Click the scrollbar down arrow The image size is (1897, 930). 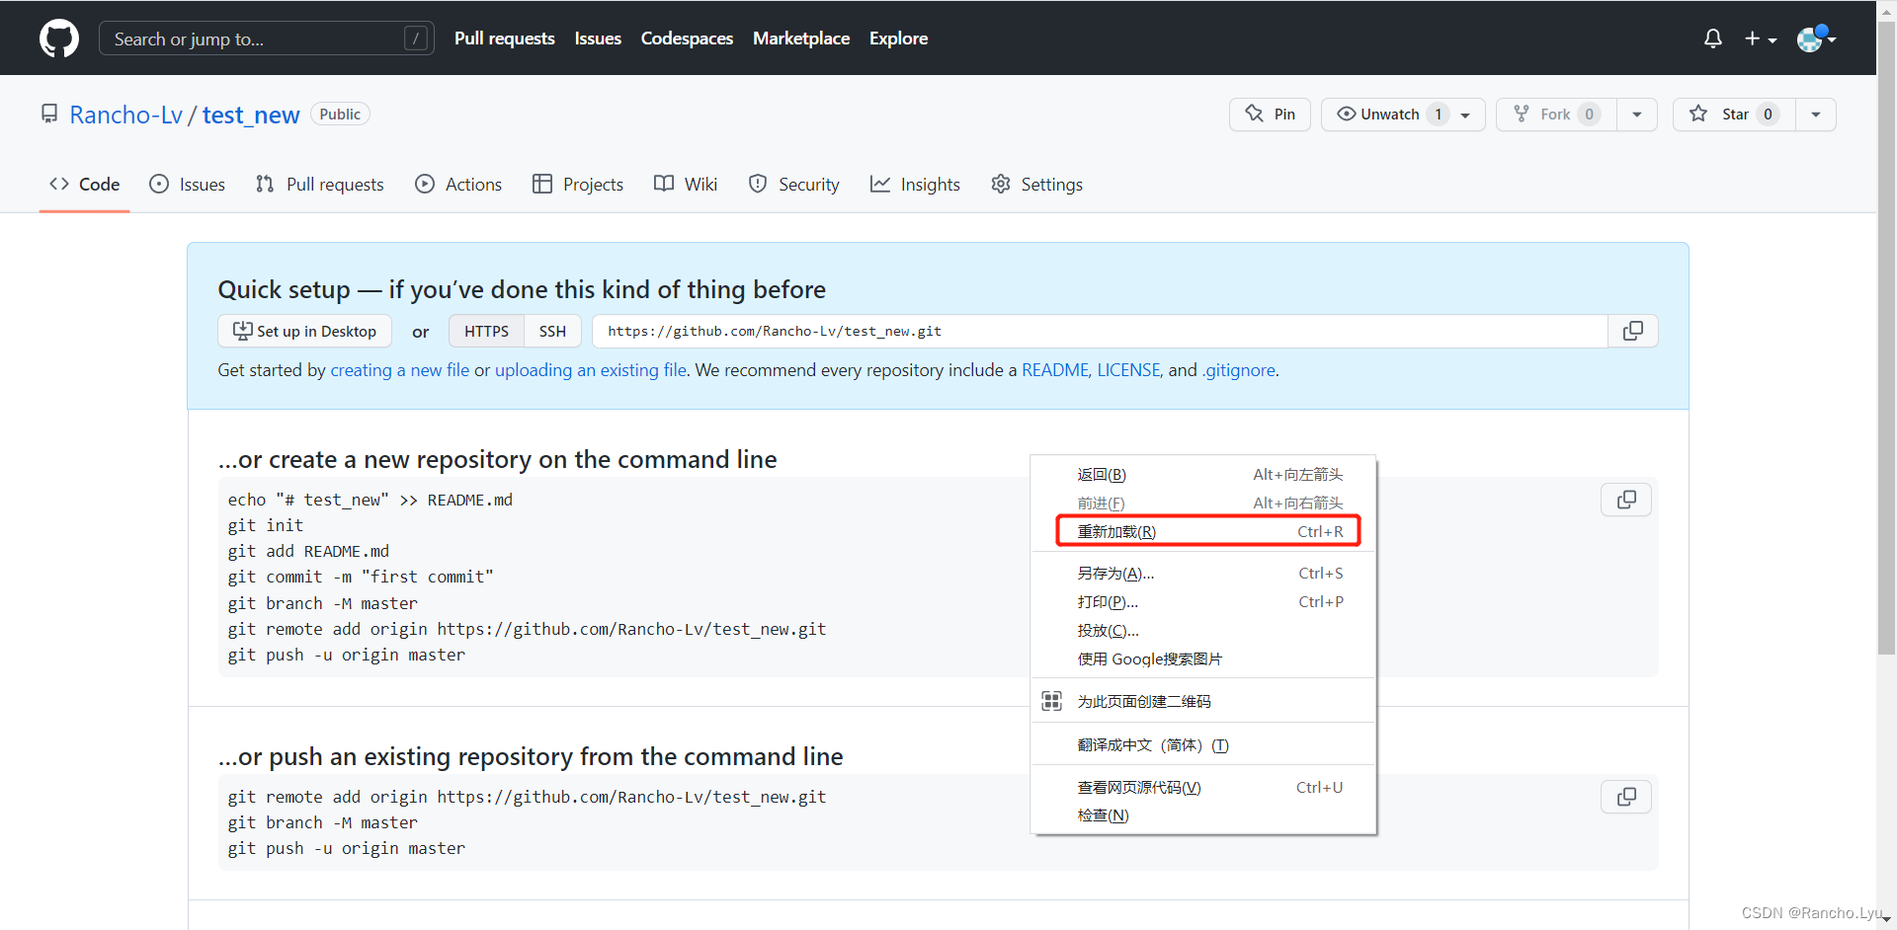(1886, 920)
